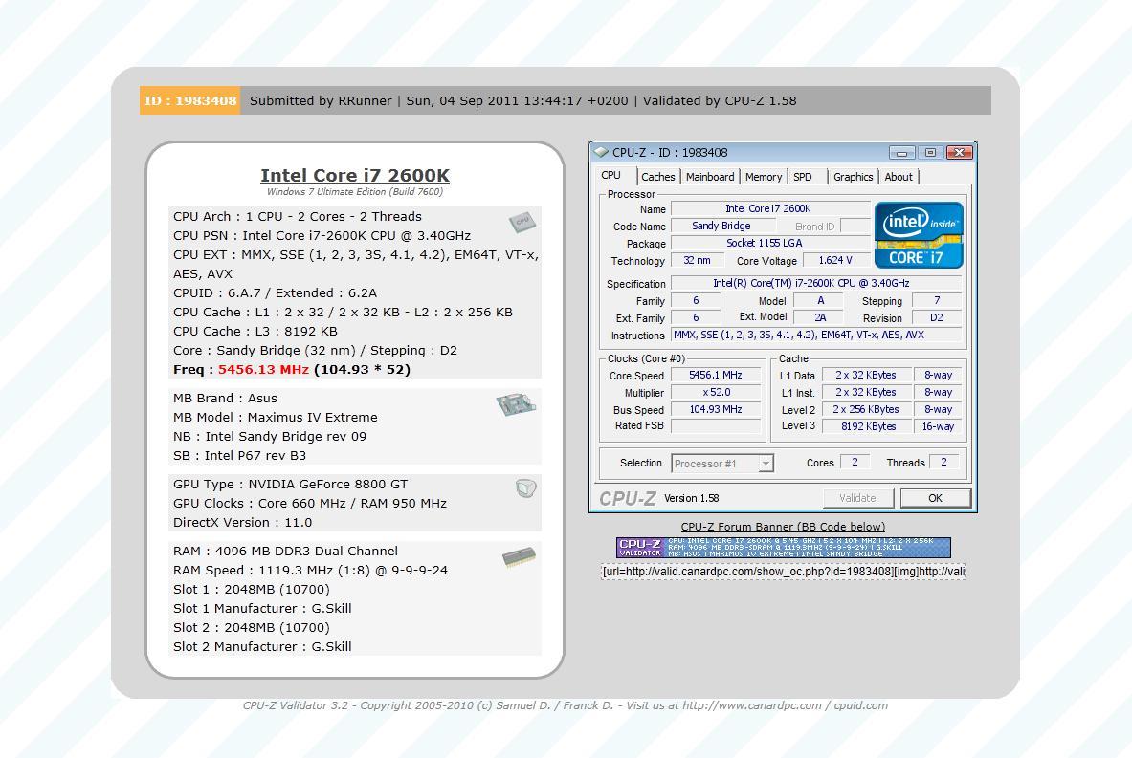Open the Mainboard tab
Viewport: 1132px width, 758px height.
pyautogui.click(x=710, y=177)
